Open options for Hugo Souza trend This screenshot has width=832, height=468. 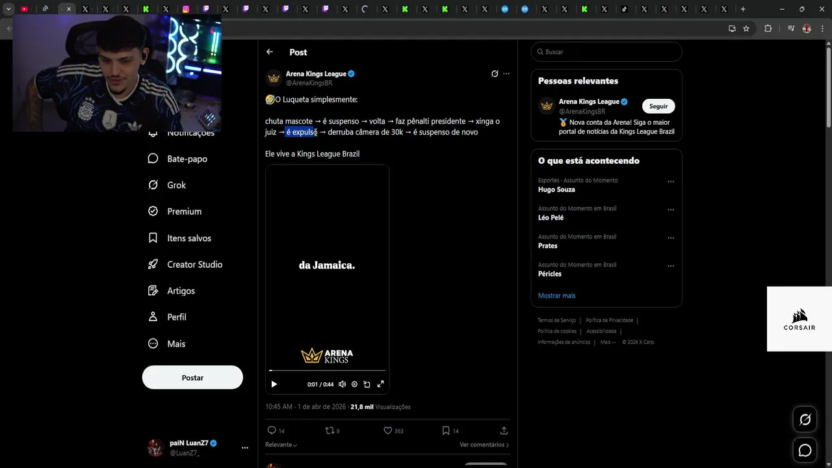tap(671, 182)
